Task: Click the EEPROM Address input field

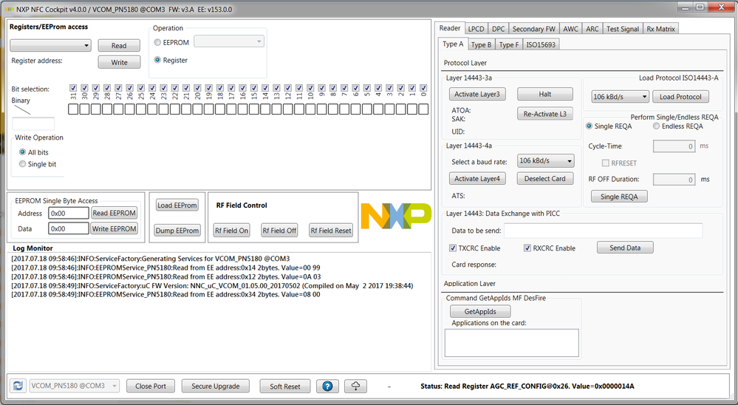Action: pos(69,214)
